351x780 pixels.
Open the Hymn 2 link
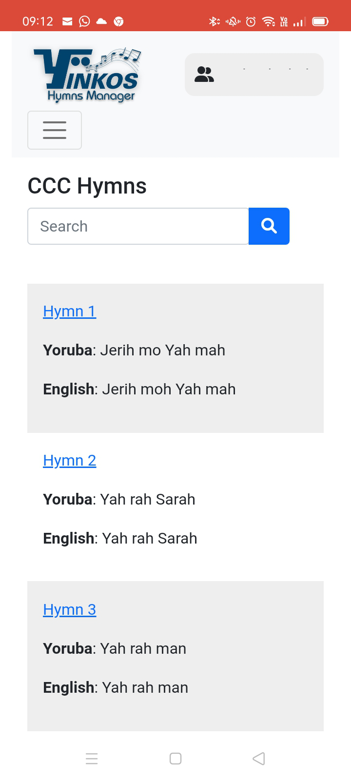[x=69, y=460]
